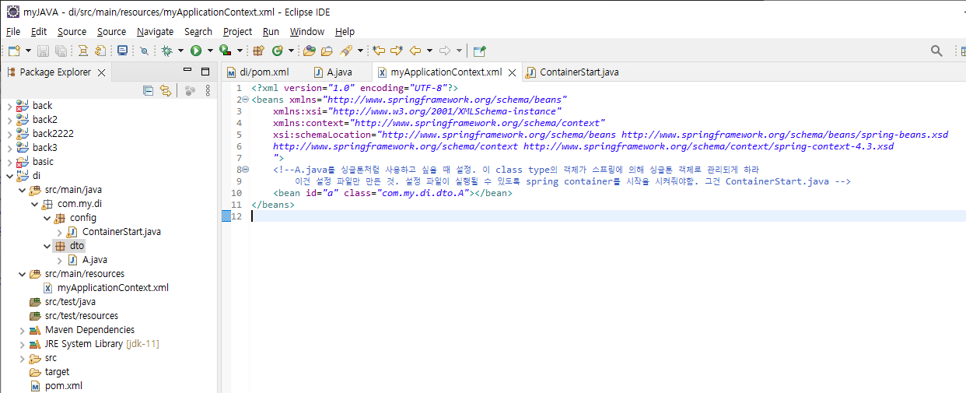The width and height of the screenshot is (966, 393).
Task: Expand the back2222 project node
Action: coord(9,134)
